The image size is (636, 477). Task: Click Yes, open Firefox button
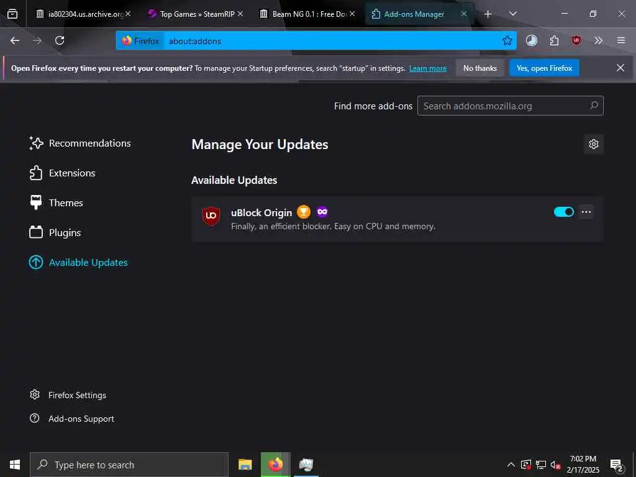pyautogui.click(x=544, y=68)
